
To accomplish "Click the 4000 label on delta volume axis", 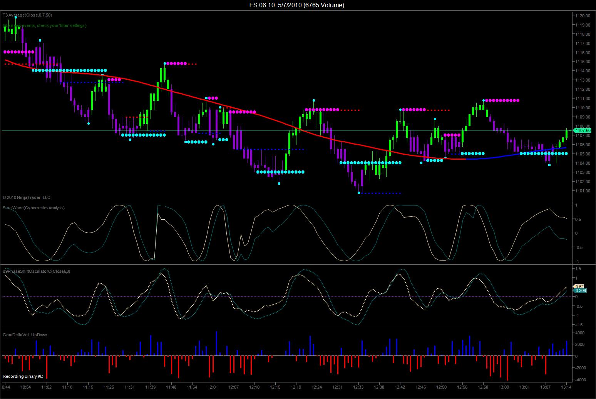I will (579, 333).
